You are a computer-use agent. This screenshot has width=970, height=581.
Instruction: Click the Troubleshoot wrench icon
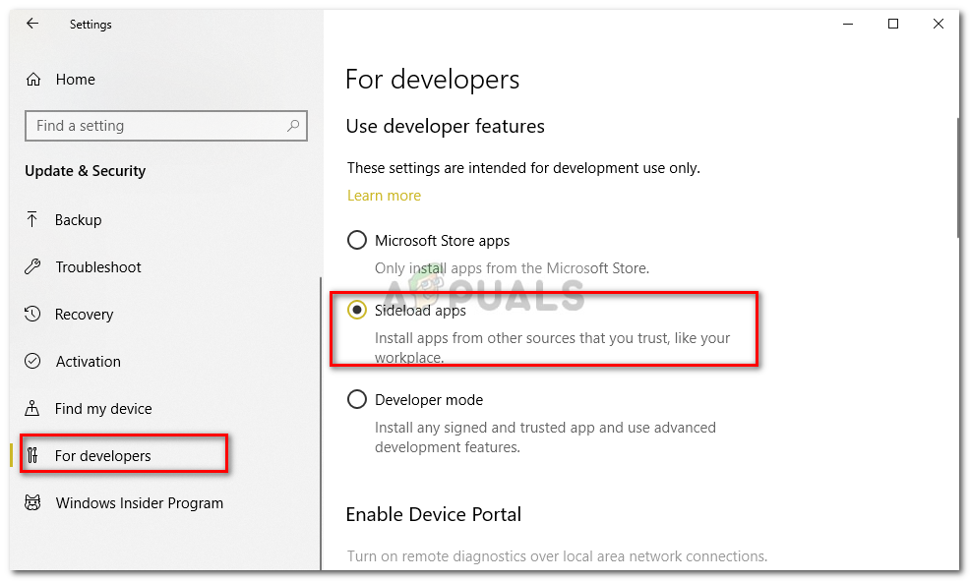(x=32, y=267)
